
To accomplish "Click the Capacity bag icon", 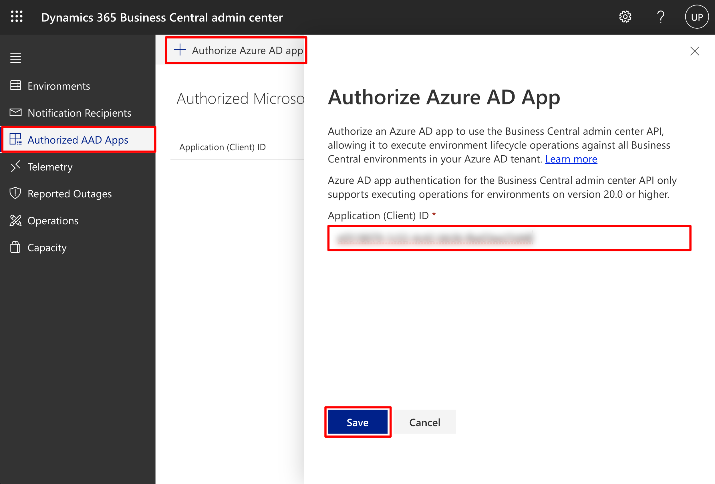I will point(15,247).
